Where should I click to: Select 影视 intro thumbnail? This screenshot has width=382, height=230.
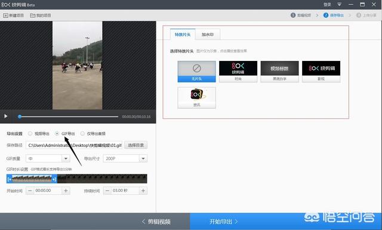point(321,72)
